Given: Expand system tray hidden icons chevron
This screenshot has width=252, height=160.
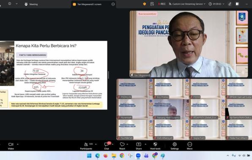Looking at the screenshot, I should click(x=228, y=156).
